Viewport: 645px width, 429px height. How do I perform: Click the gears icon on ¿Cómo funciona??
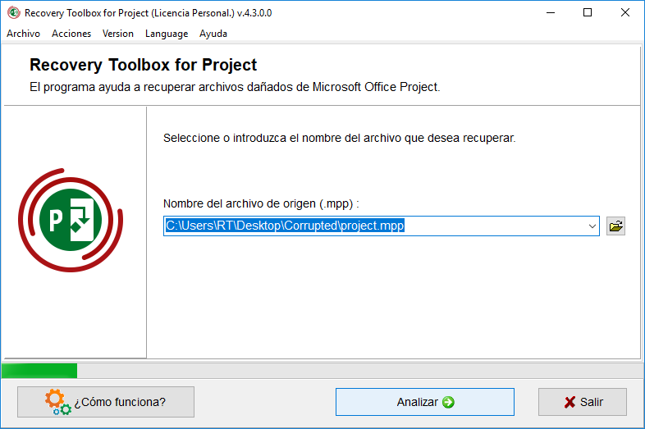58,402
